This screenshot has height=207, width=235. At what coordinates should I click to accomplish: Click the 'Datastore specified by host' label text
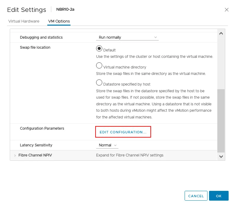coord(127,84)
